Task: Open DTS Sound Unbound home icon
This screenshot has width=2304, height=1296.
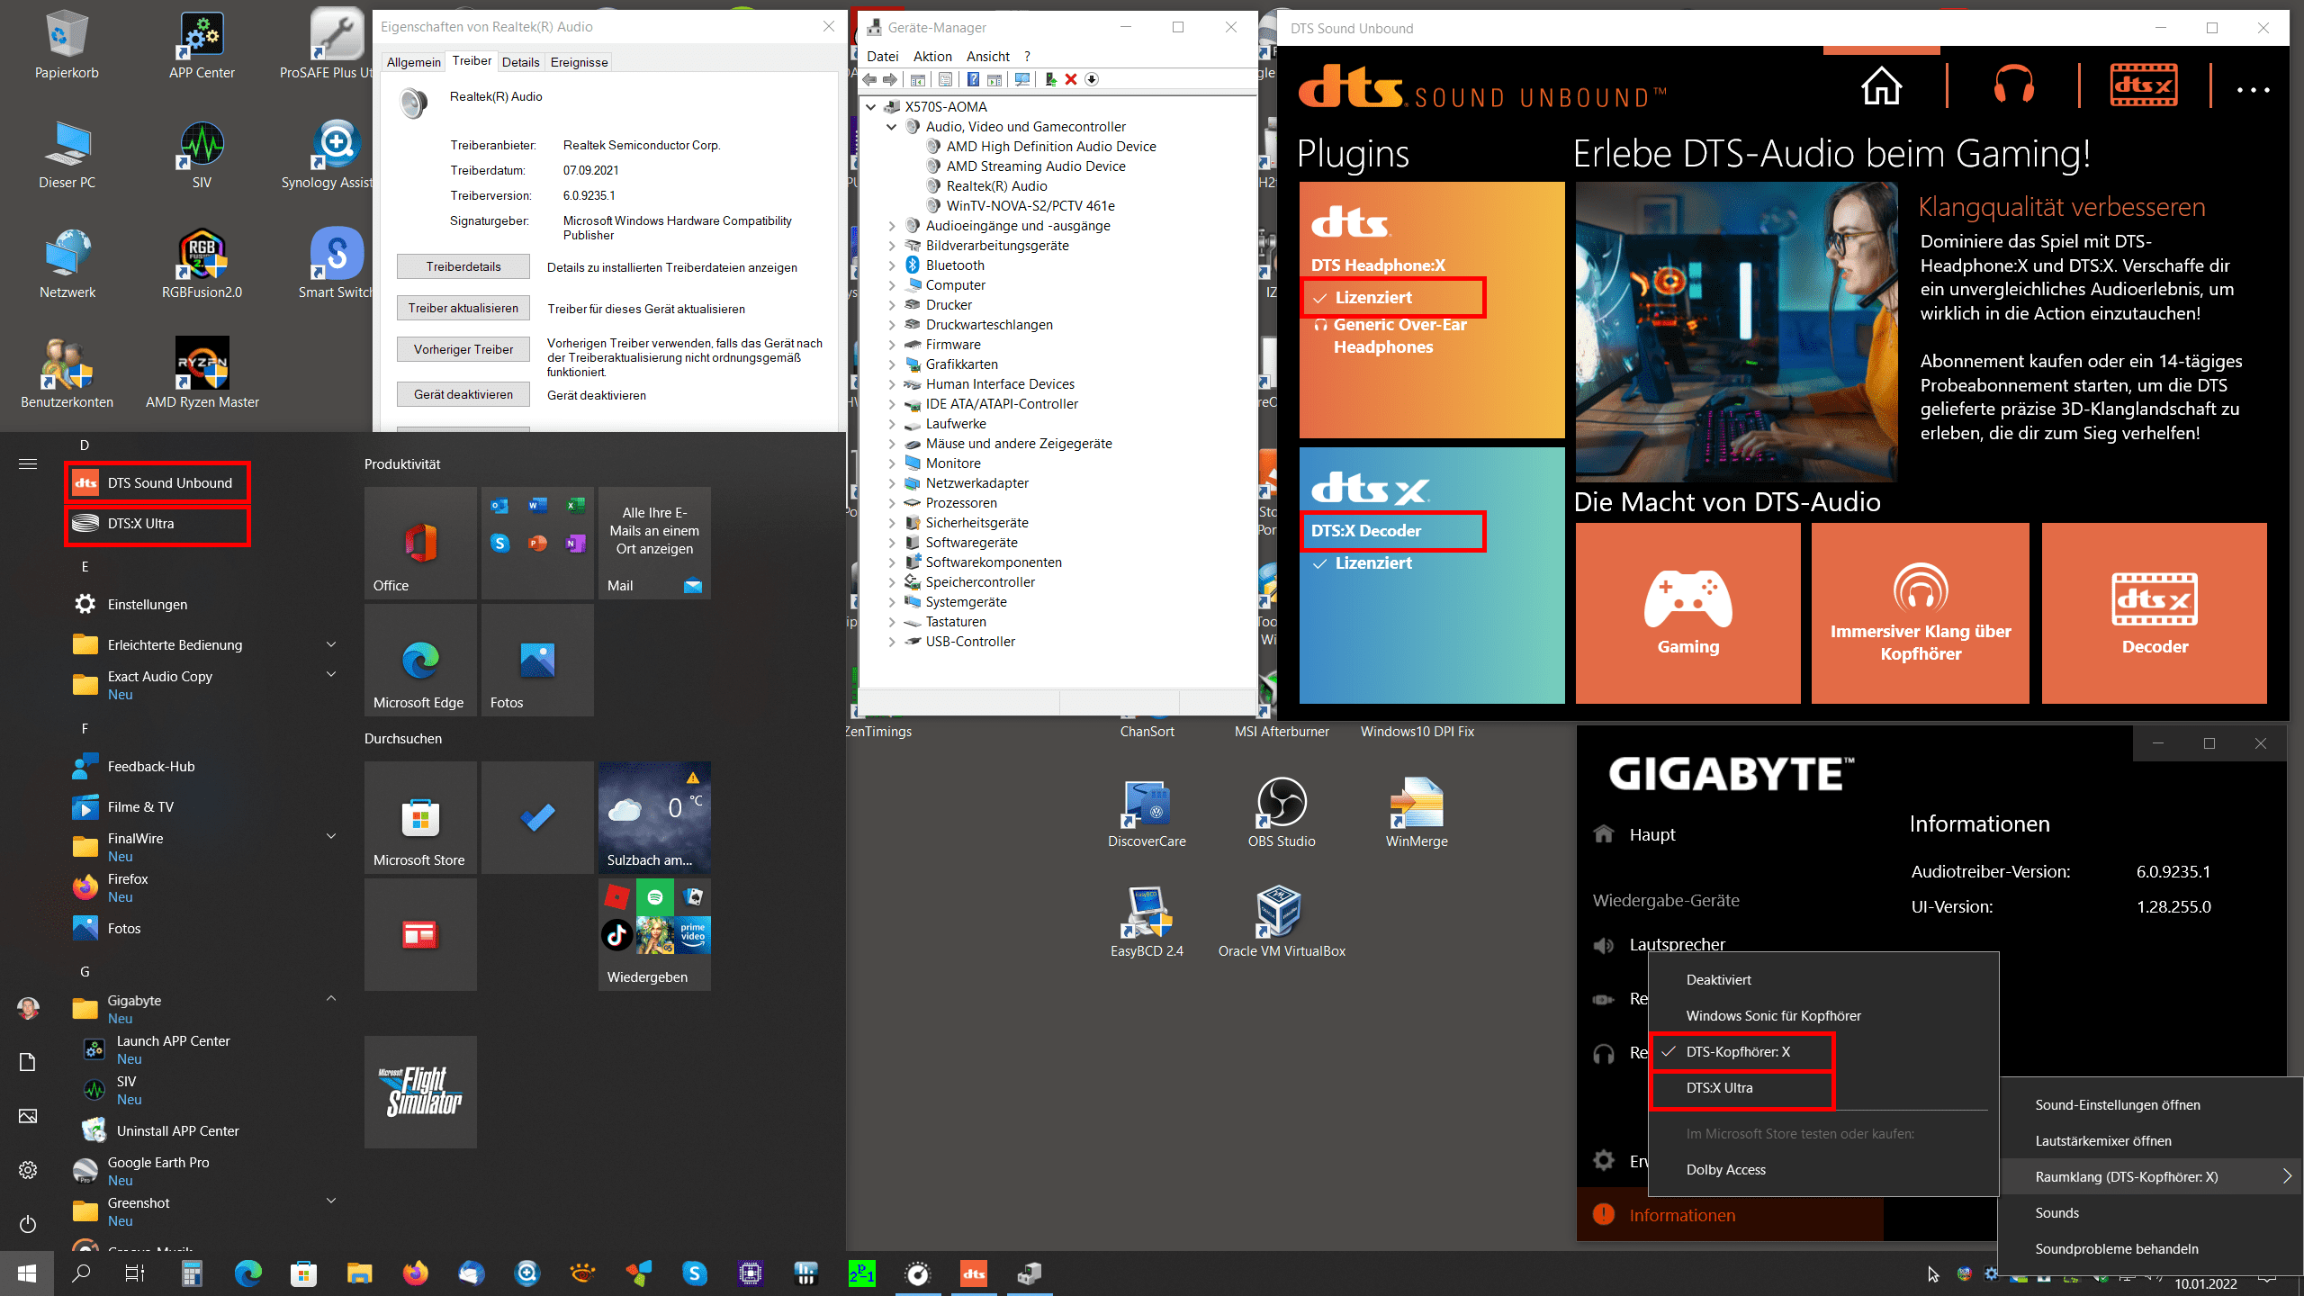Action: pos(1881,86)
